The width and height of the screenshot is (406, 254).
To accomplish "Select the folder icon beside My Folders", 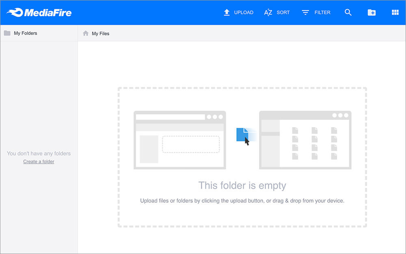I will coord(7,33).
